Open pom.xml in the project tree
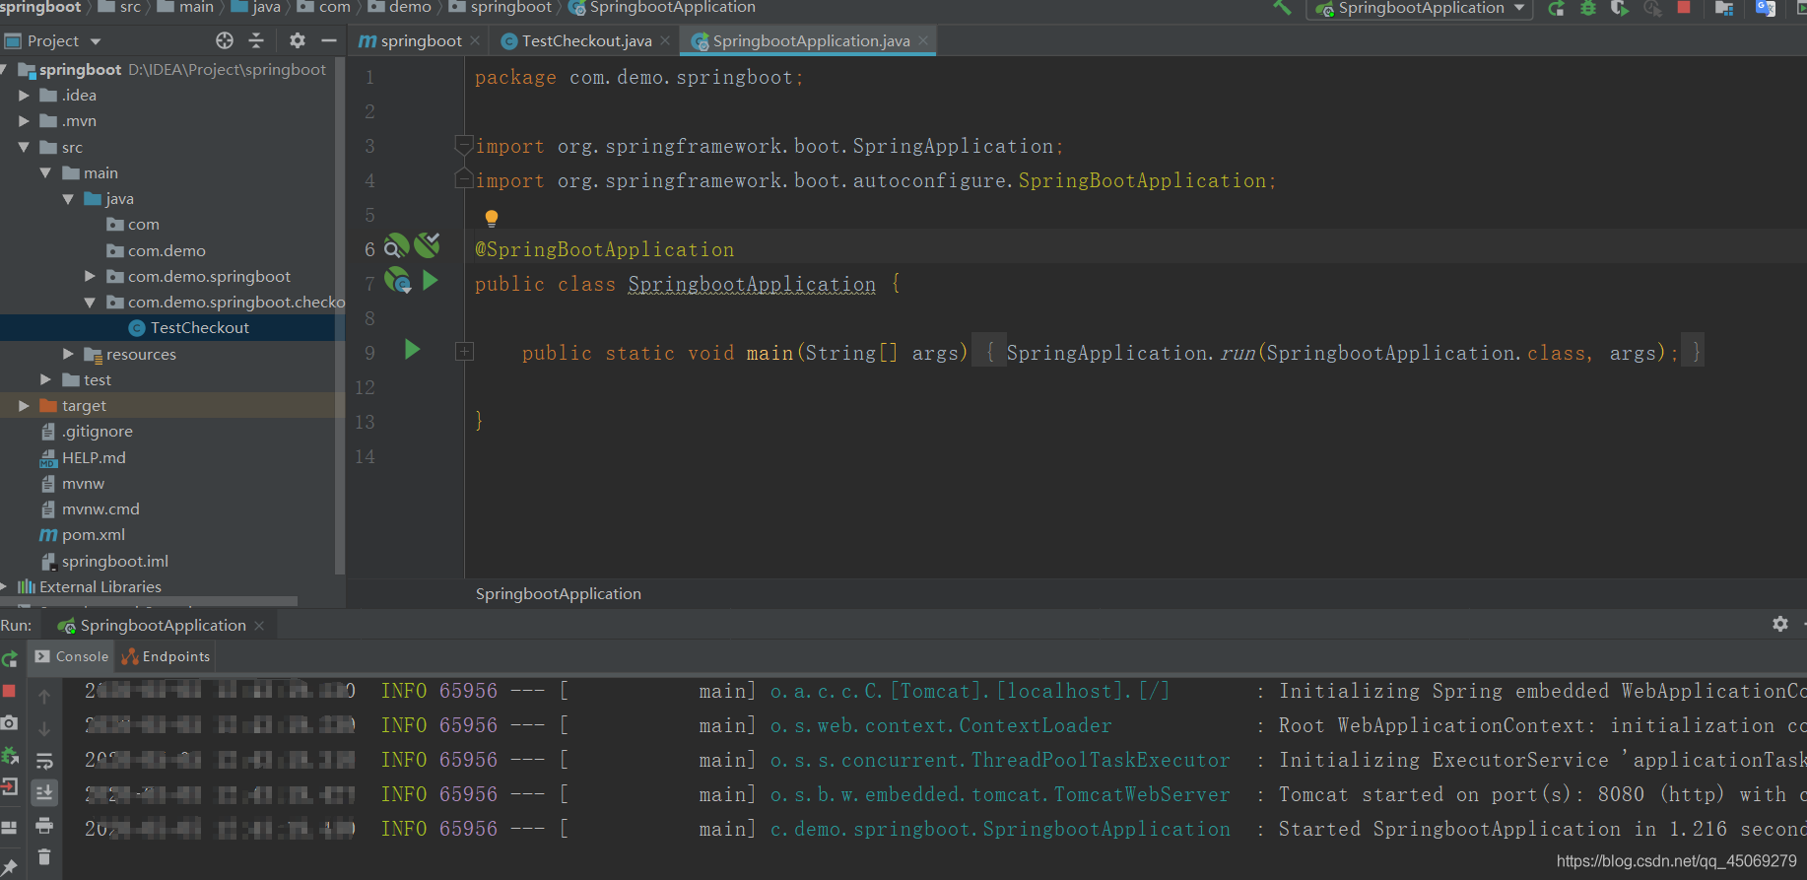Image resolution: width=1807 pixels, height=880 pixels. [x=93, y=535]
